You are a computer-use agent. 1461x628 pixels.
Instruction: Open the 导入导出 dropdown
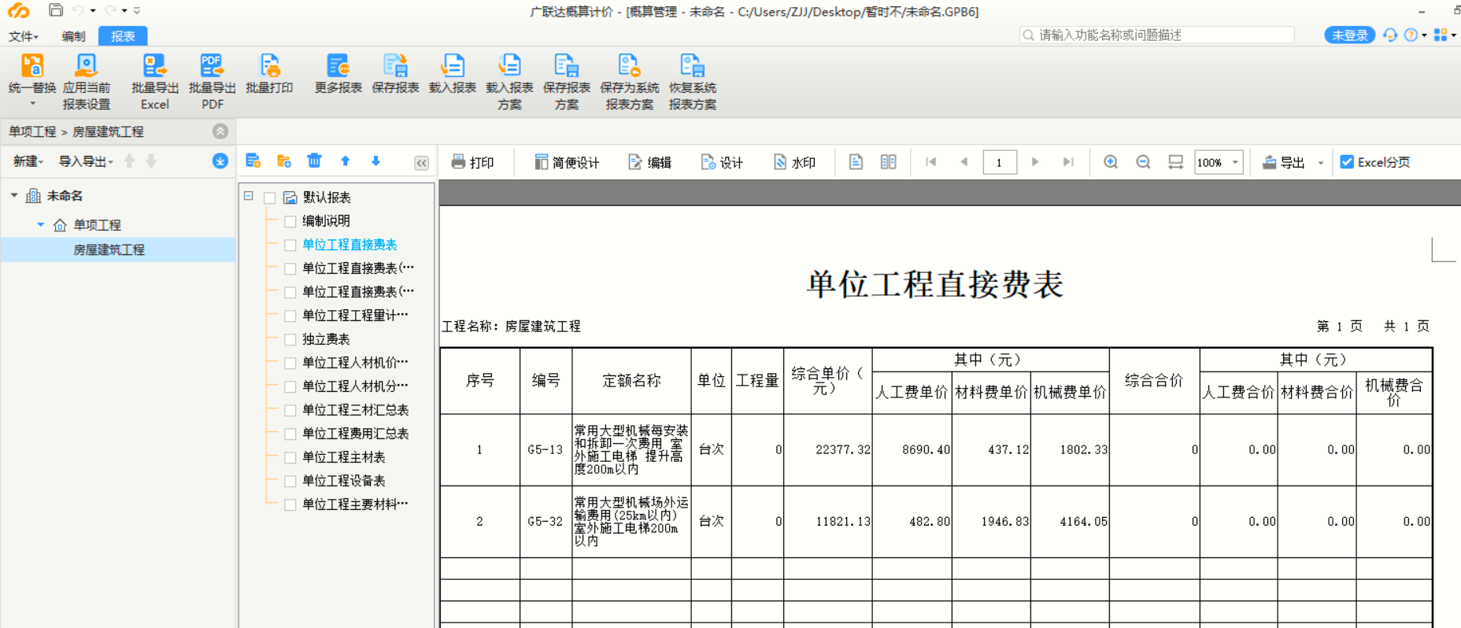87,161
